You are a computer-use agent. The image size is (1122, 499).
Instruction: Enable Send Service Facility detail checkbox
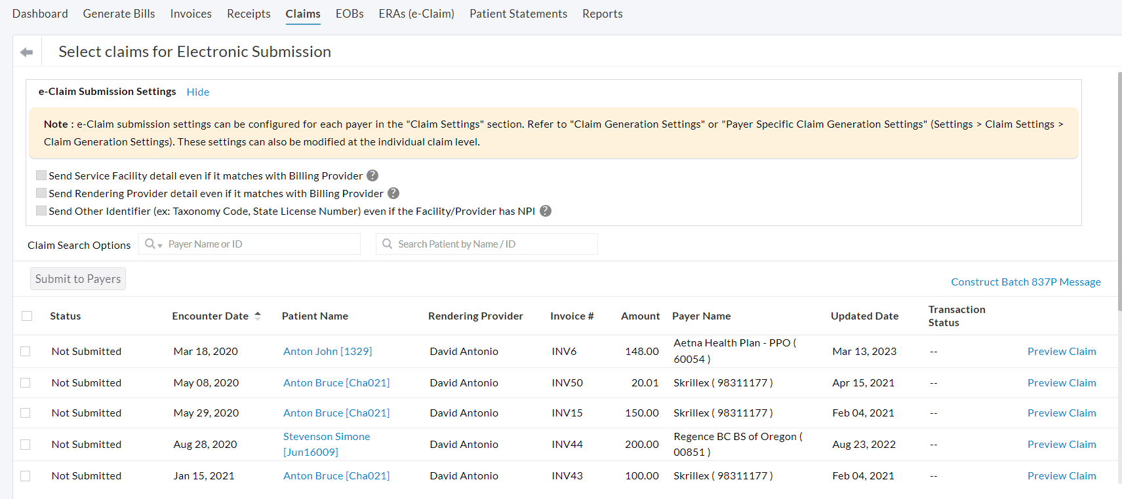(41, 176)
